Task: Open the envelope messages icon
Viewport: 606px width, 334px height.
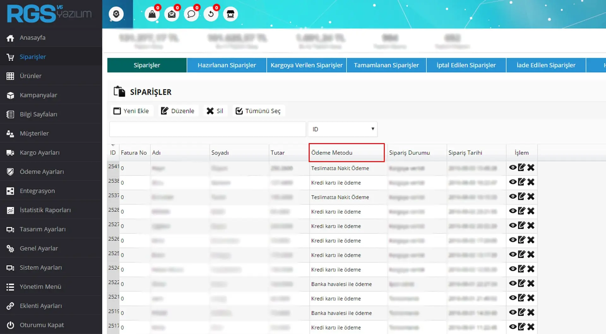Action: [172, 14]
